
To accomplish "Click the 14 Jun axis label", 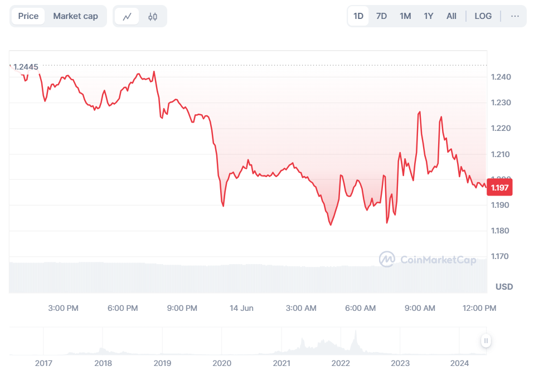I will click(241, 307).
